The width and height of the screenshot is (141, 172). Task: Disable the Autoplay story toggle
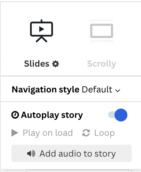(118, 115)
